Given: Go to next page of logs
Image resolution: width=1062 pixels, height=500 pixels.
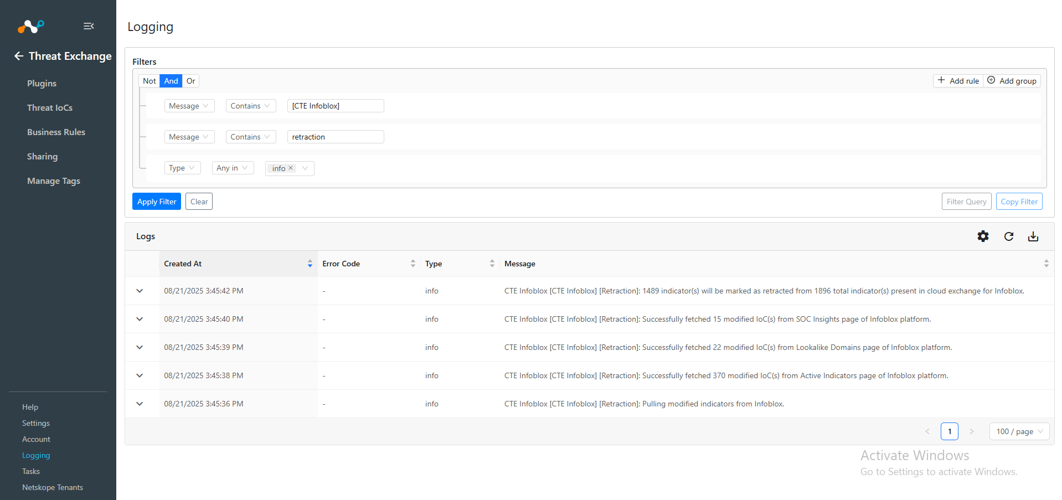Looking at the screenshot, I should click(972, 431).
